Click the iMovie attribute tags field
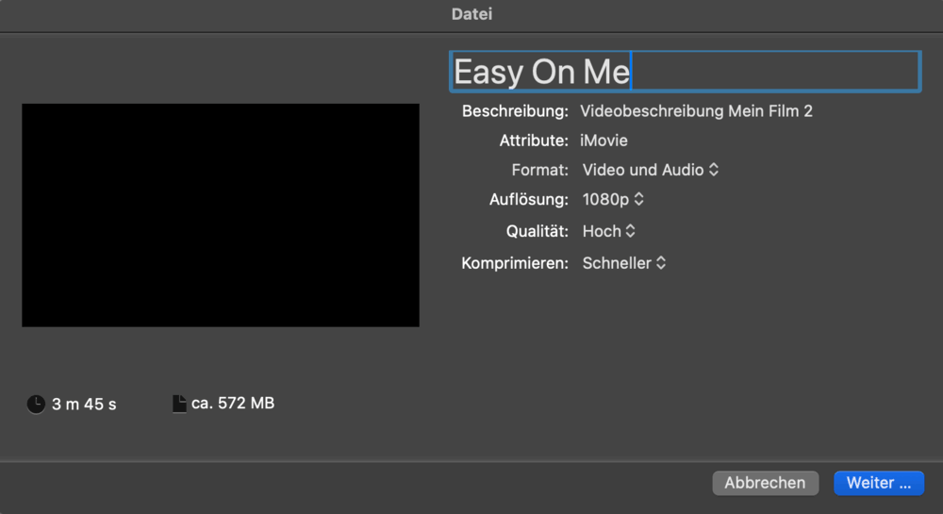Image resolution: width=943 pixels, height=514 pixels. coord(604,141)
